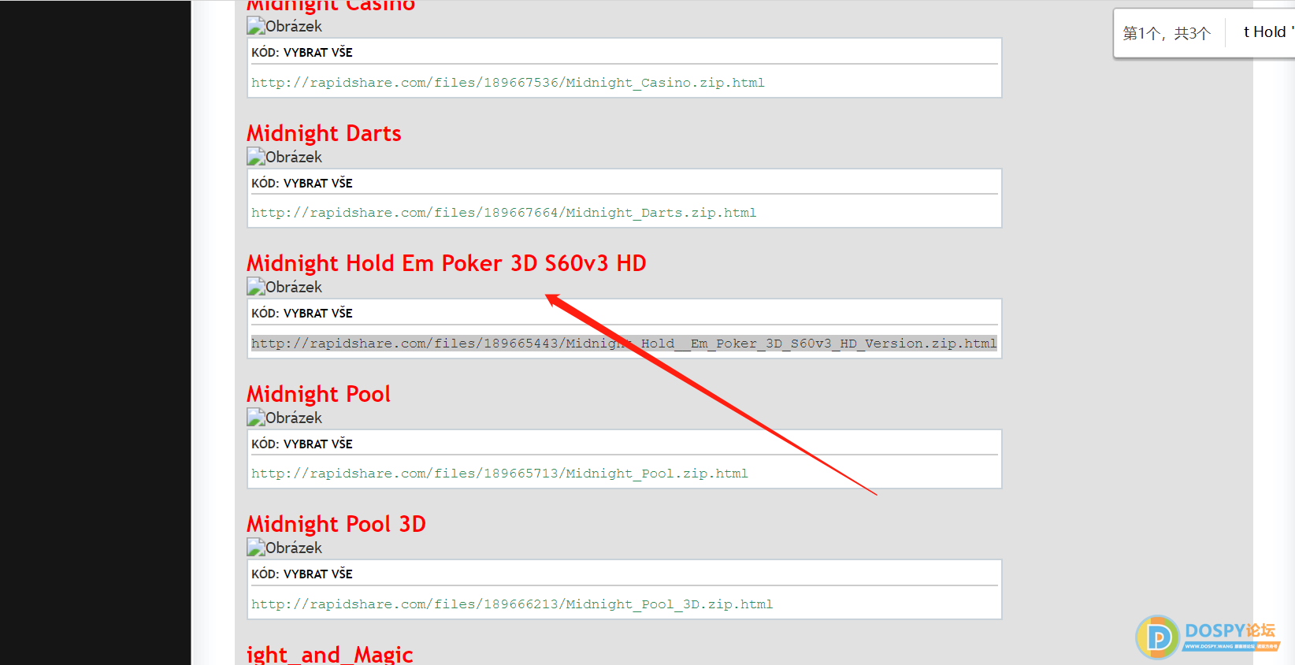Viewport: 1295px width, 665px height.
Task: Select all code for Midnight Casino
Action: coord(317,53)
